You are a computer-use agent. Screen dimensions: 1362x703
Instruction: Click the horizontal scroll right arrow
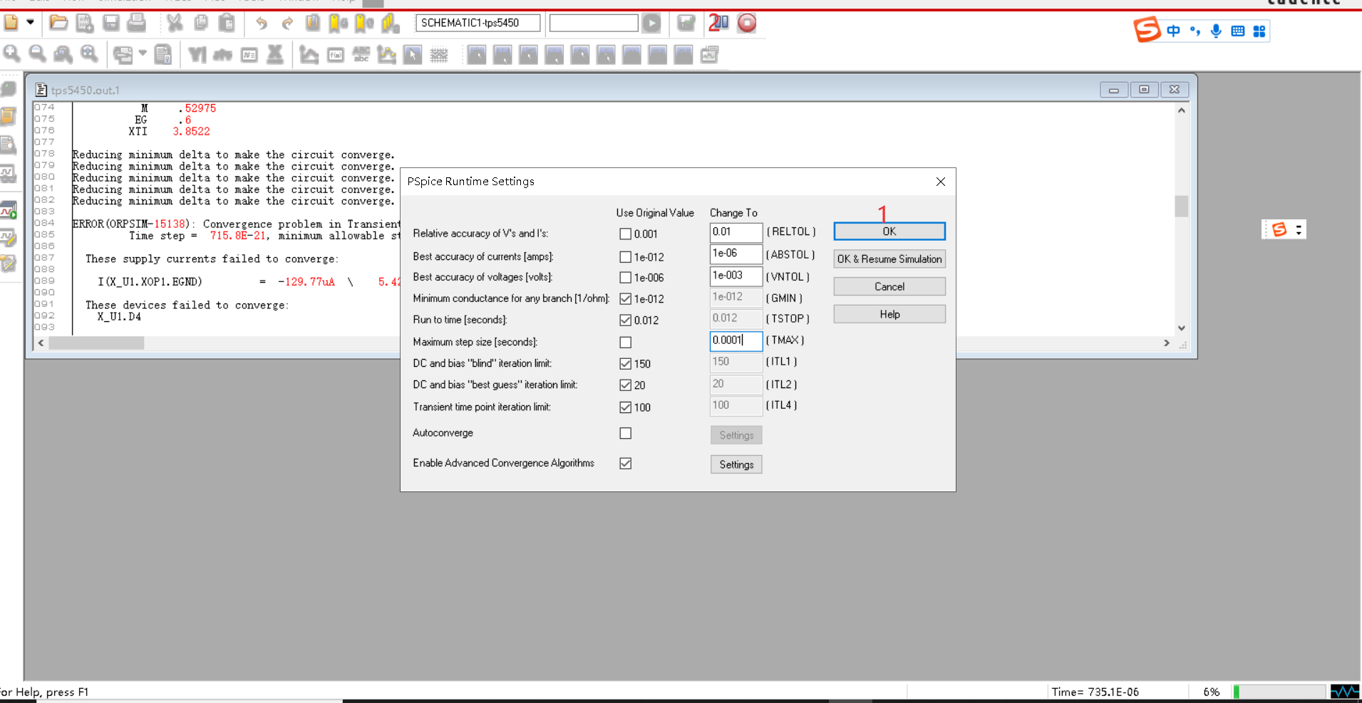[1167, 343]
